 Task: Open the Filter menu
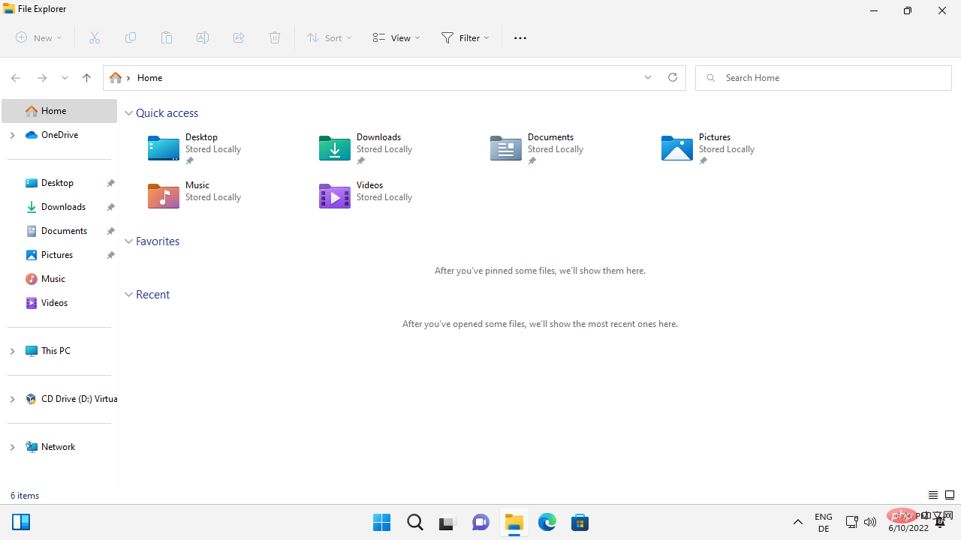(x=465, y=37)
